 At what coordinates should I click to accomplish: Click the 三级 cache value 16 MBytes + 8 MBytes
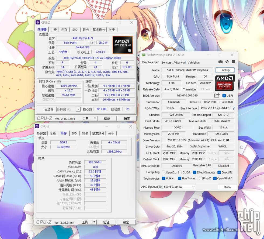coord(116,100)
